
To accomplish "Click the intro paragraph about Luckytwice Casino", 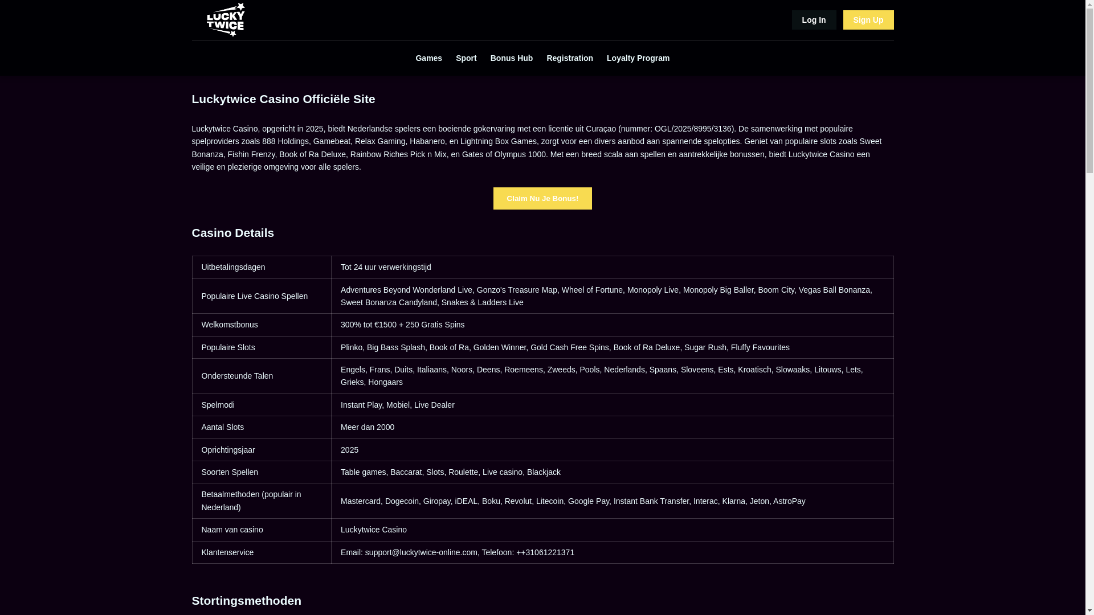I will pos(537,147).
